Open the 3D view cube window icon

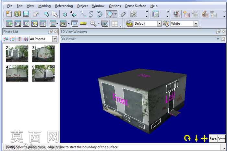point(63,23)
